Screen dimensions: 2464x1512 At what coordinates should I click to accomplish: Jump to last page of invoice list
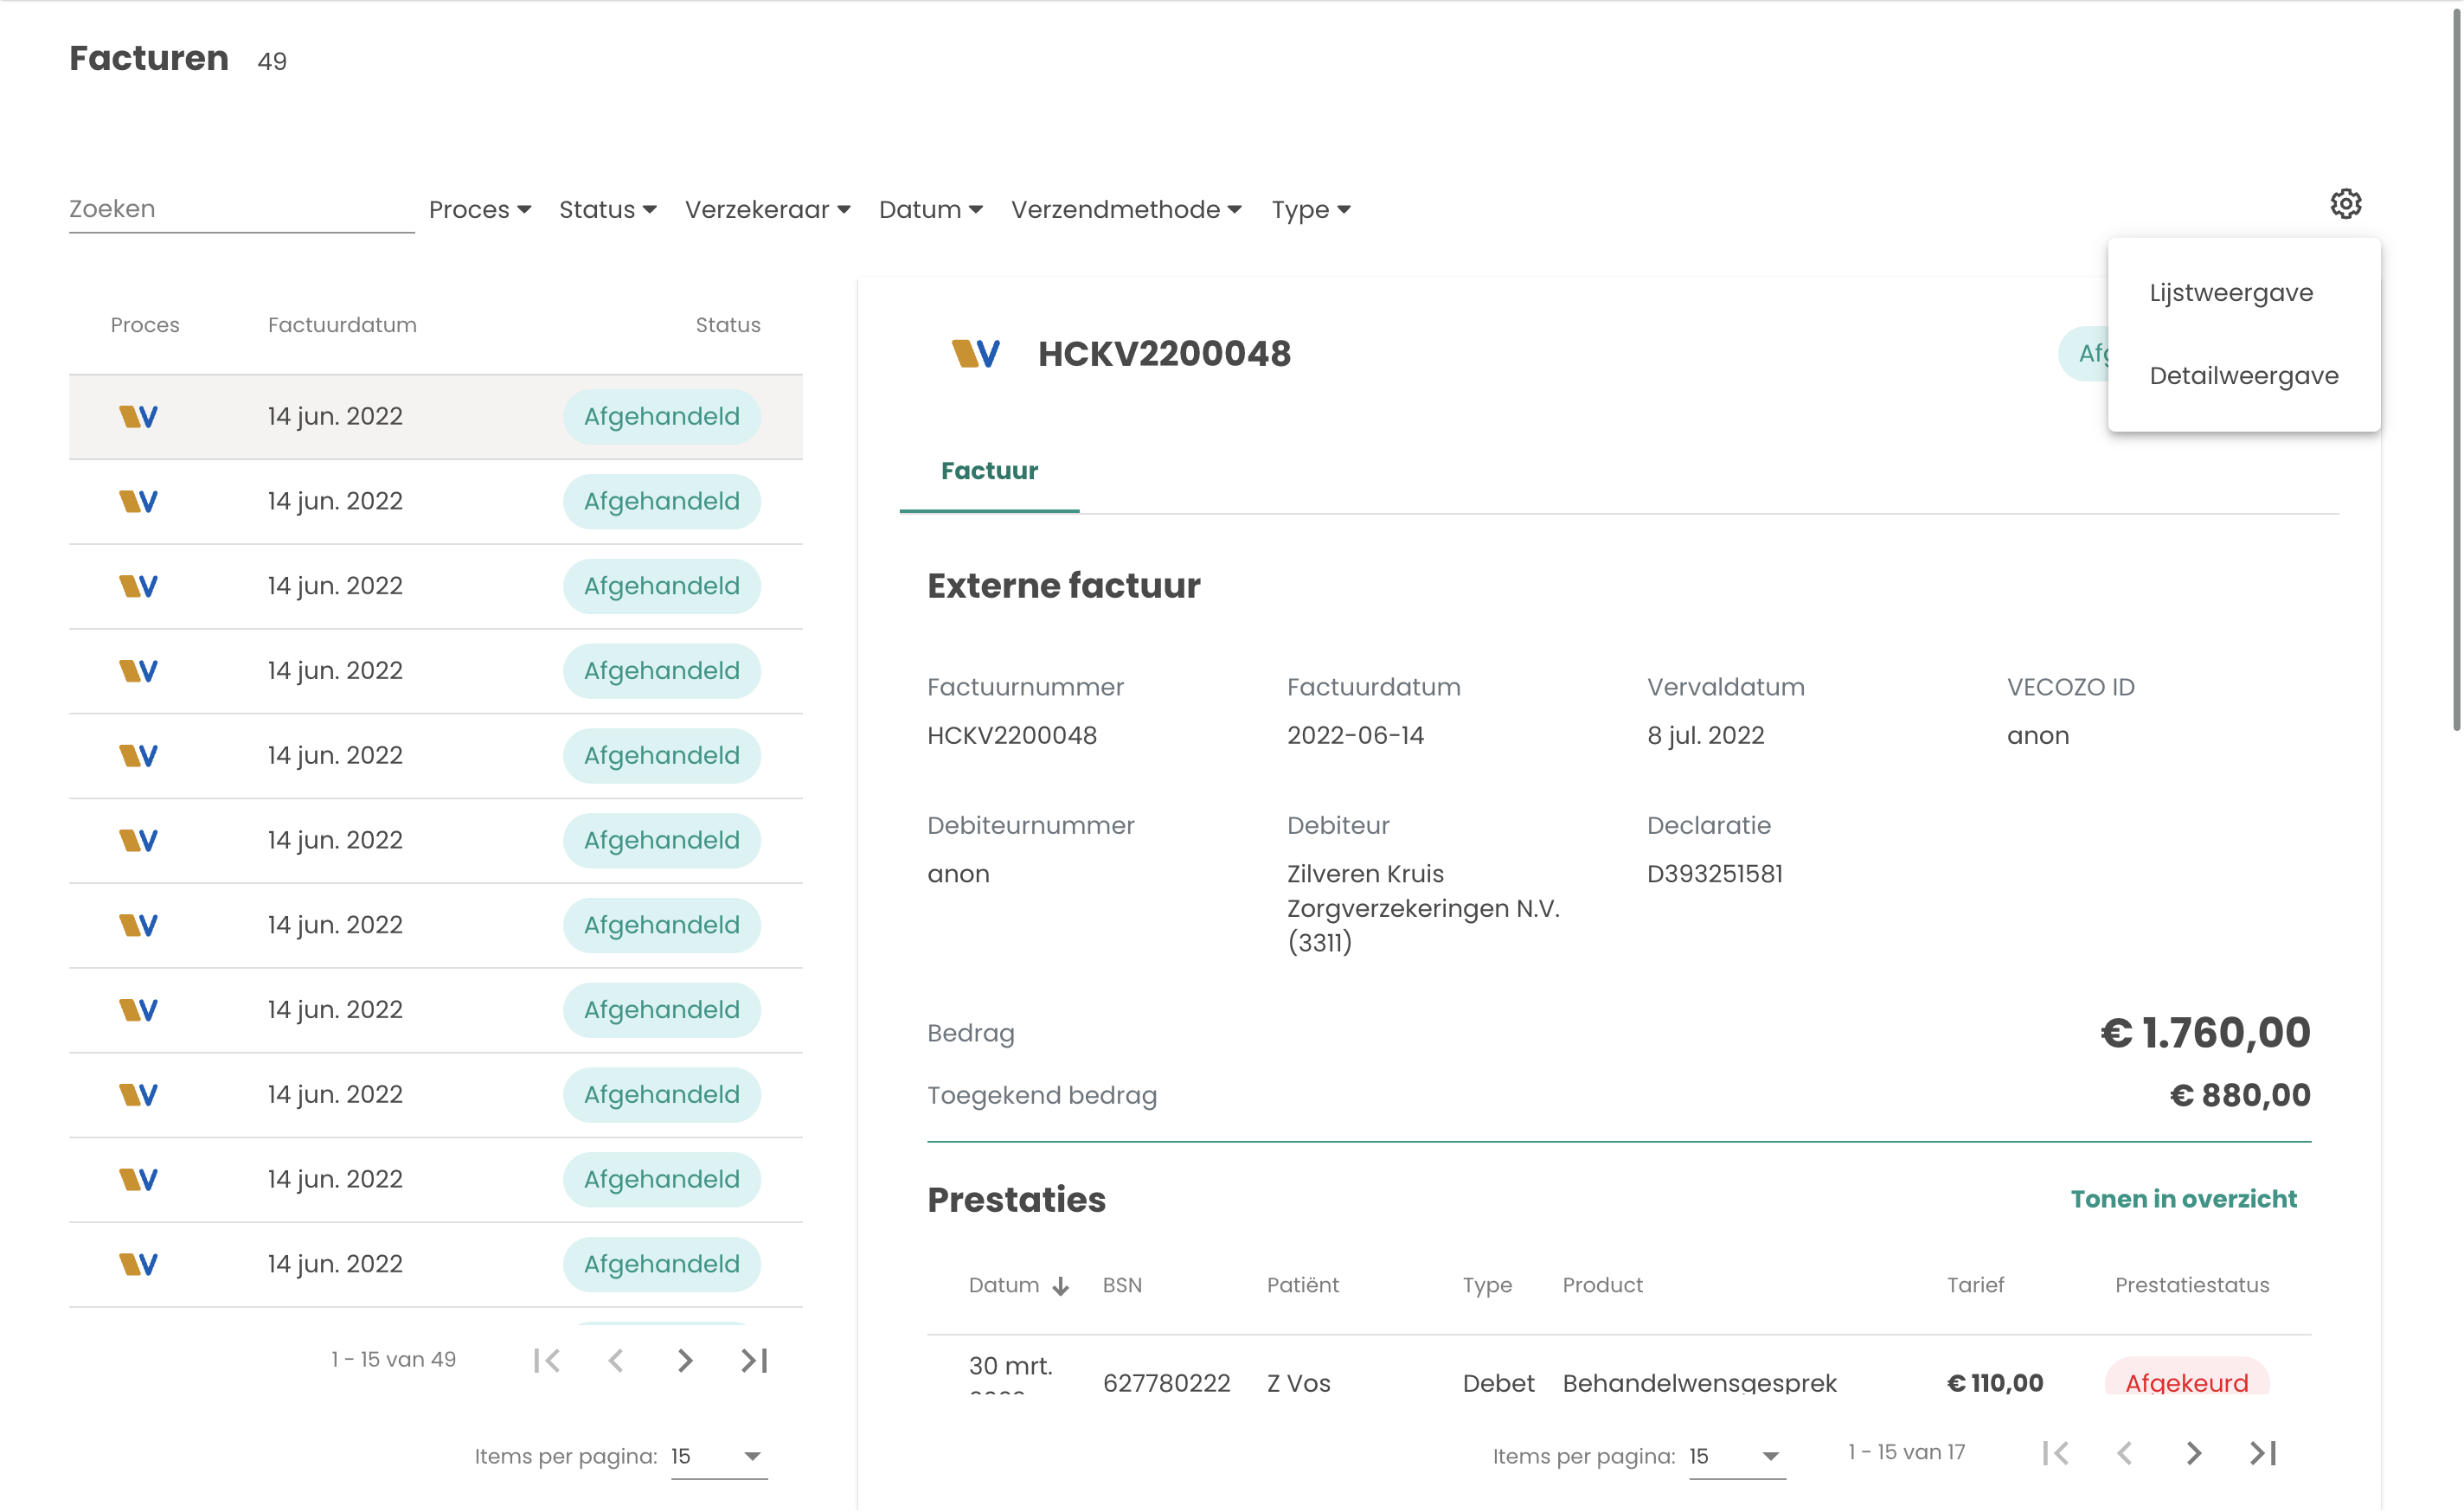(754, 1360)
